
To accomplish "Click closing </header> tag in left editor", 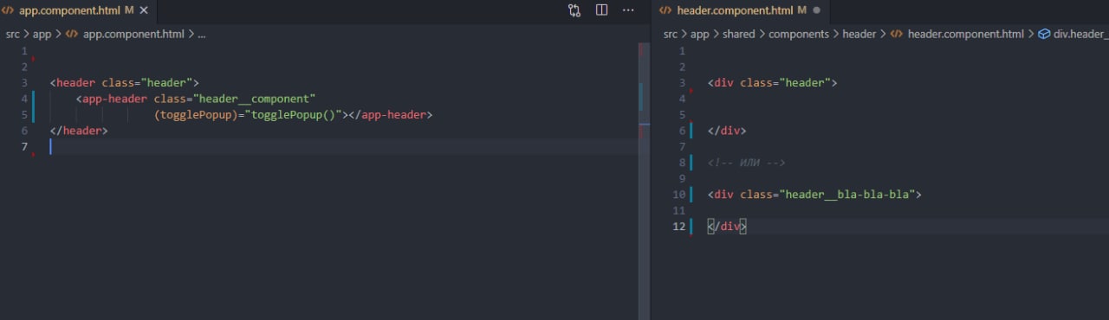I will point(79,131).
